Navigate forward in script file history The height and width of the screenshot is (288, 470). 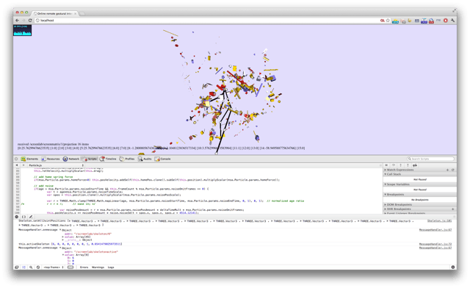(23, 165)
